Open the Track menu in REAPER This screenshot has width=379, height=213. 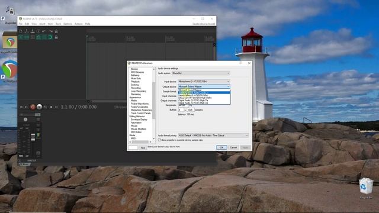coord(58,24)
